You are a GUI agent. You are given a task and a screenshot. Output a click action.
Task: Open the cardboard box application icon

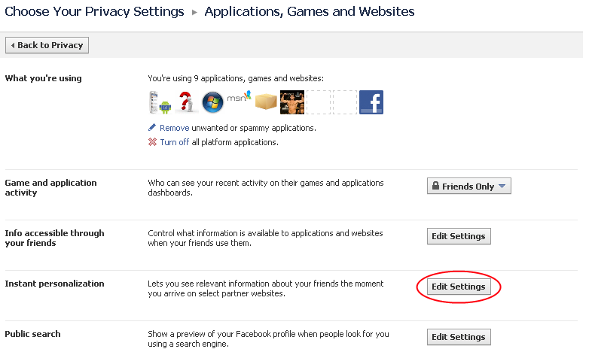pos(266,102)
